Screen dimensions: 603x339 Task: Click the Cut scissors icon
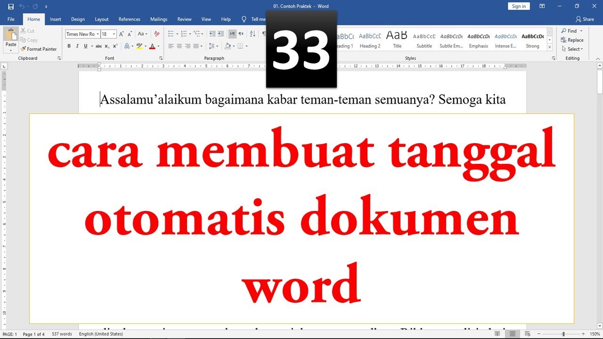pyautogui.click(x=23, y=31)
